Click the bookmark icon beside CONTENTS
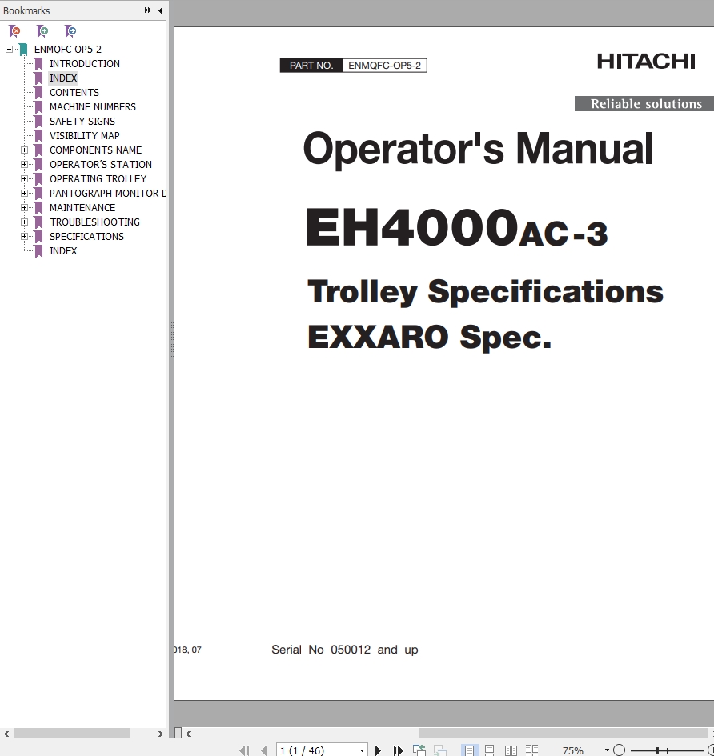Viewport: 714px width, 756px height. [38, 93]
